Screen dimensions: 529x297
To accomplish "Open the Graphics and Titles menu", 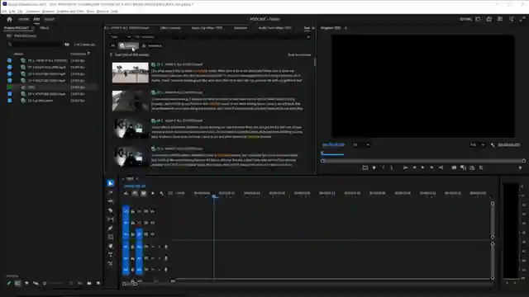I will click(x=70, y=12).
